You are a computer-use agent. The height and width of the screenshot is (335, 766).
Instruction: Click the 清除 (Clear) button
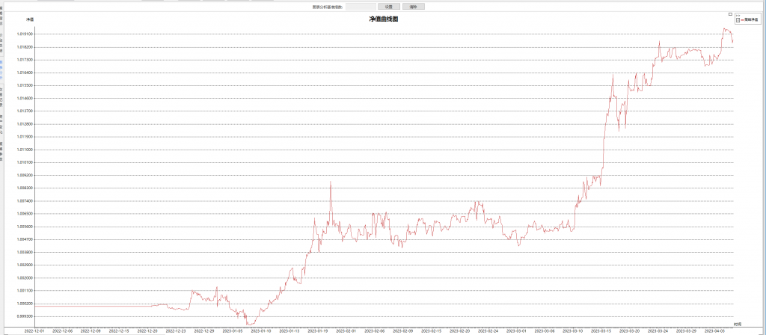(413, 7)
